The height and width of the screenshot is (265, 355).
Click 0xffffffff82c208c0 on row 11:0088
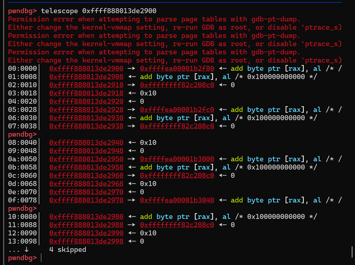point(177,225)
